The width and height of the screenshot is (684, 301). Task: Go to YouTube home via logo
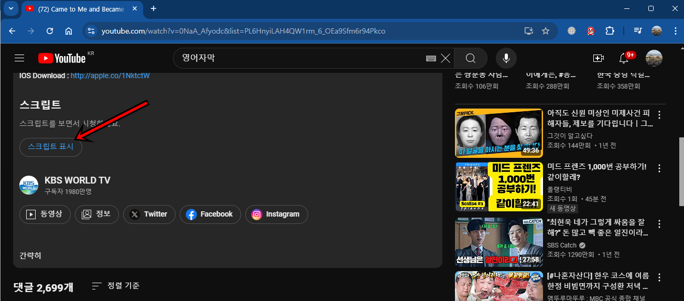62,58
